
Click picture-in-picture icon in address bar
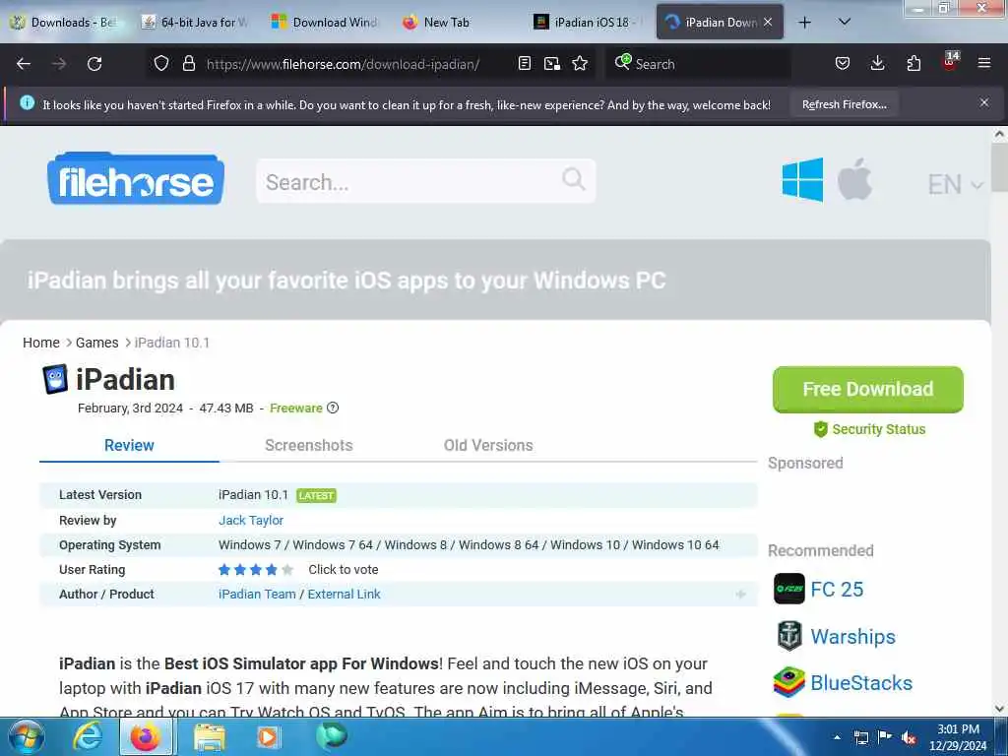[x=551, y=63]
